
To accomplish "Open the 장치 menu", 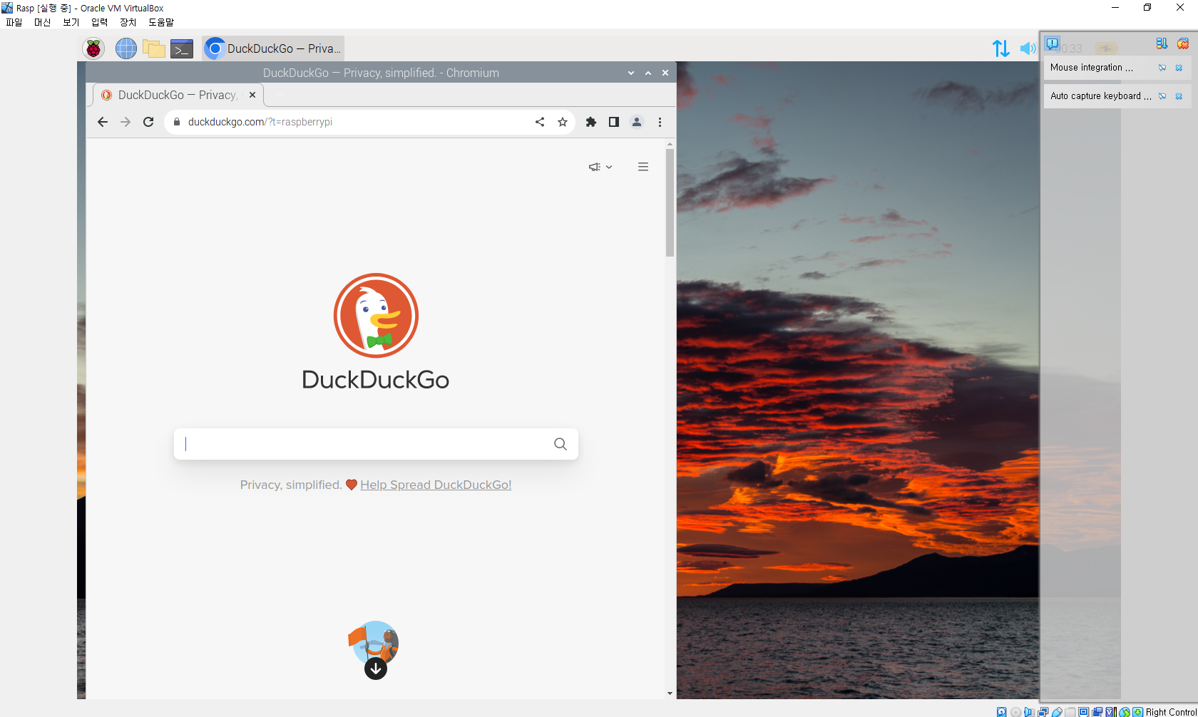I will [x=128, y=22].
